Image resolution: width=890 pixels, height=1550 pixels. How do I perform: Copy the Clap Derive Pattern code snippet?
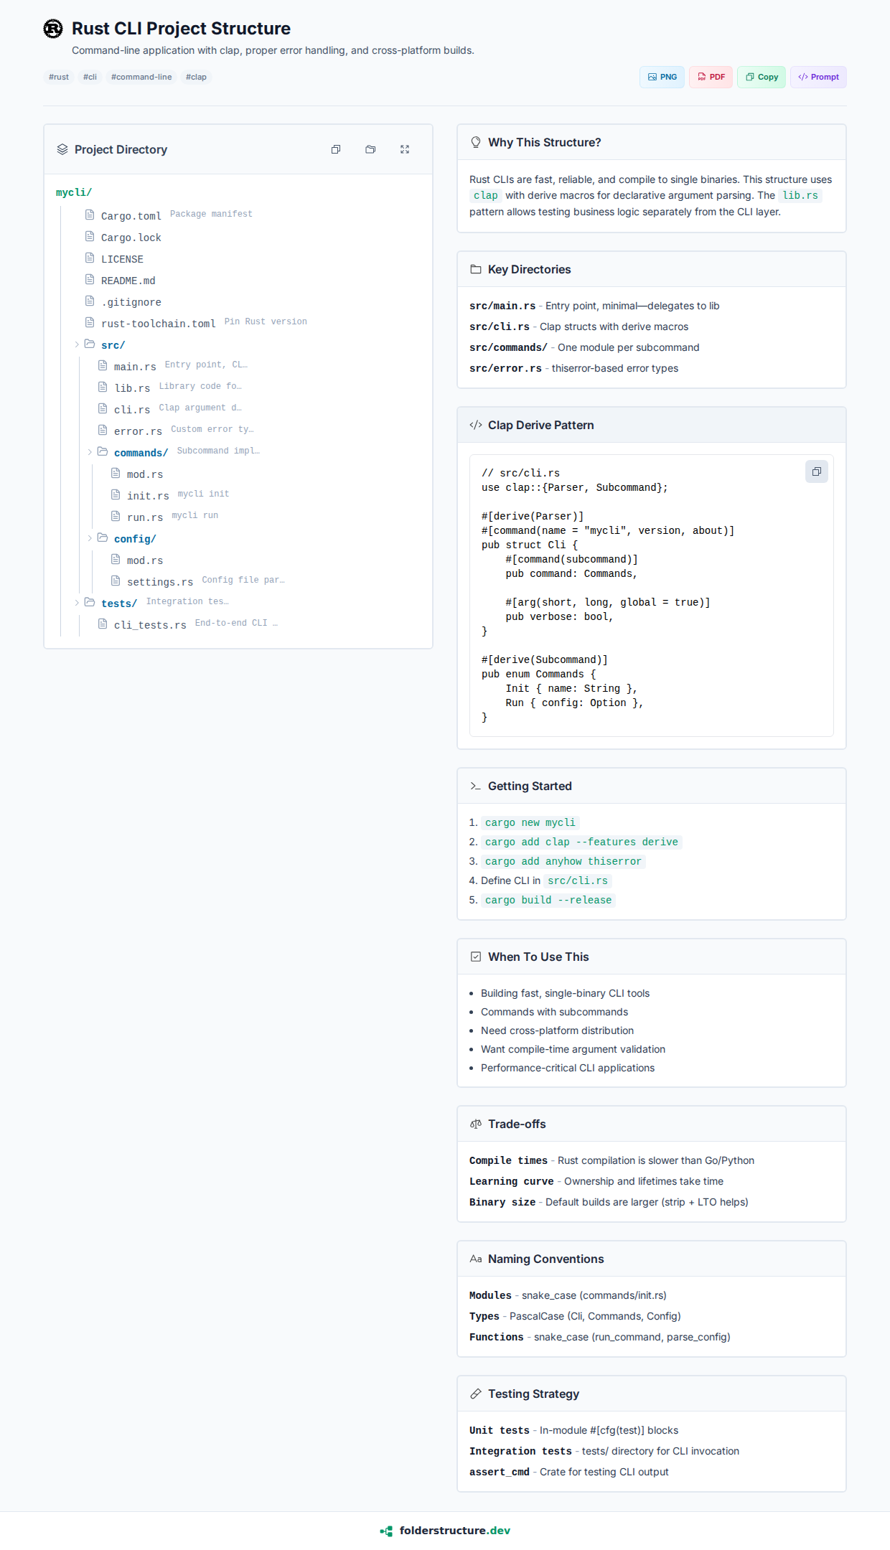pos(816,471)
